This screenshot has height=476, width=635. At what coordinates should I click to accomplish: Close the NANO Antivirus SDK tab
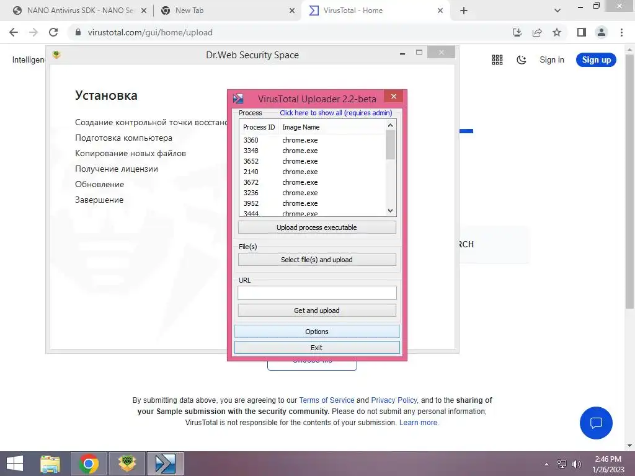(x=143, y=11)
